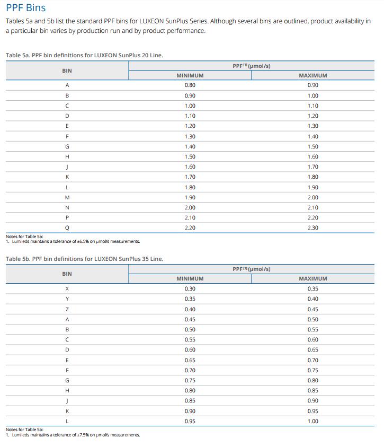This screenshot has height=447, width=384.
Task: Click the "Notes for Table 5a:" label
Action: coord(24,236)
